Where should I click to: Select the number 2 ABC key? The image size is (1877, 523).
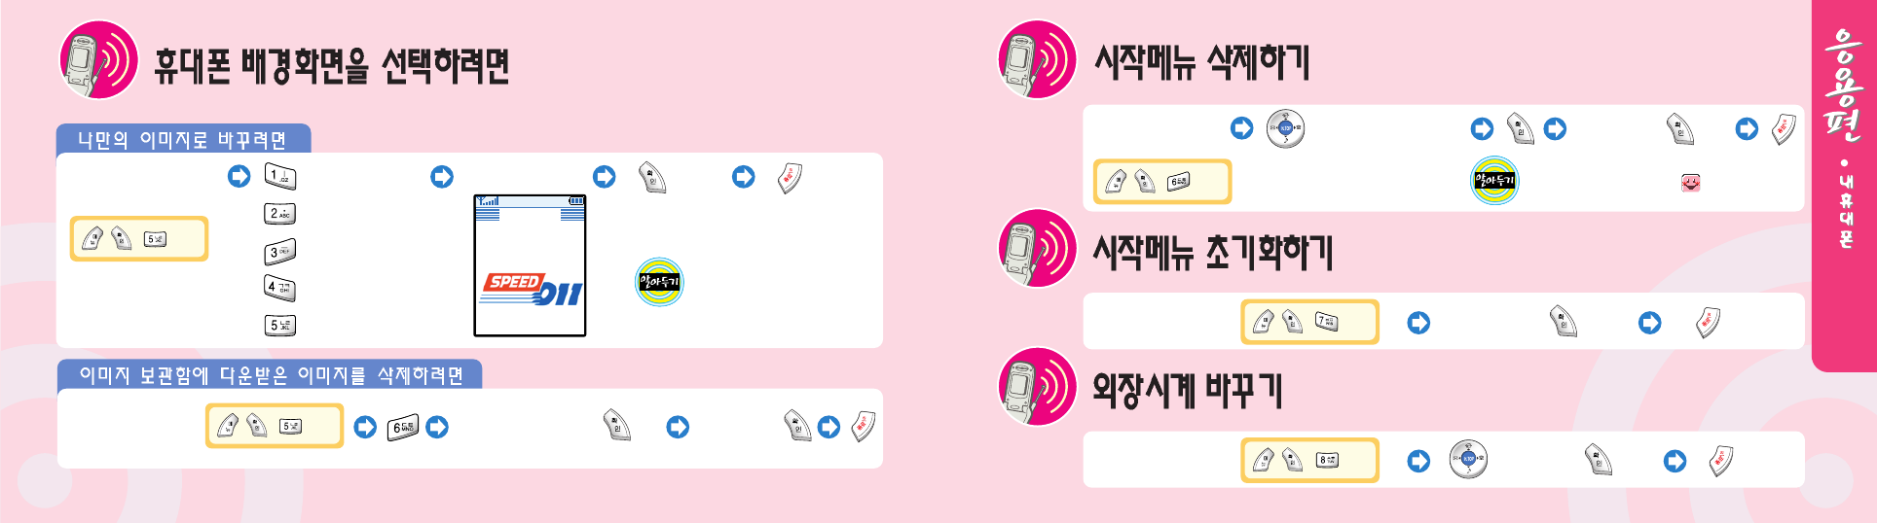(x=280, y=214)
